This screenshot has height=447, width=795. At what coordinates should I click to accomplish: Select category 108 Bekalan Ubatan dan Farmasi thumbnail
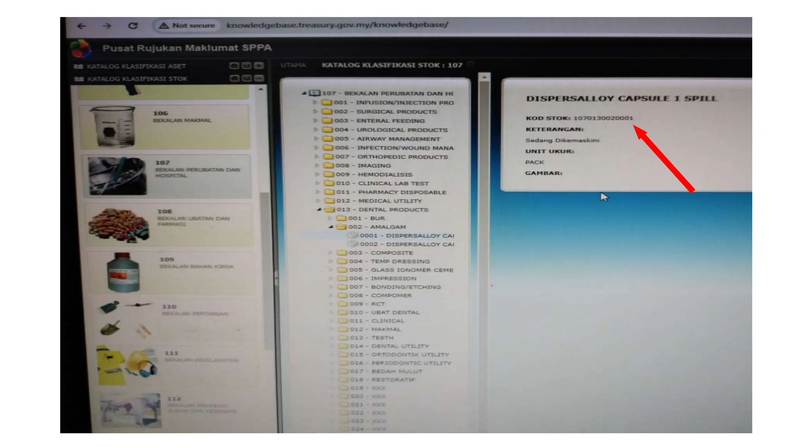(x=119, y=225)
